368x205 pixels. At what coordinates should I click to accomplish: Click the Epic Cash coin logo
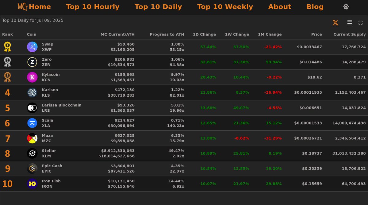coord(32,168)
